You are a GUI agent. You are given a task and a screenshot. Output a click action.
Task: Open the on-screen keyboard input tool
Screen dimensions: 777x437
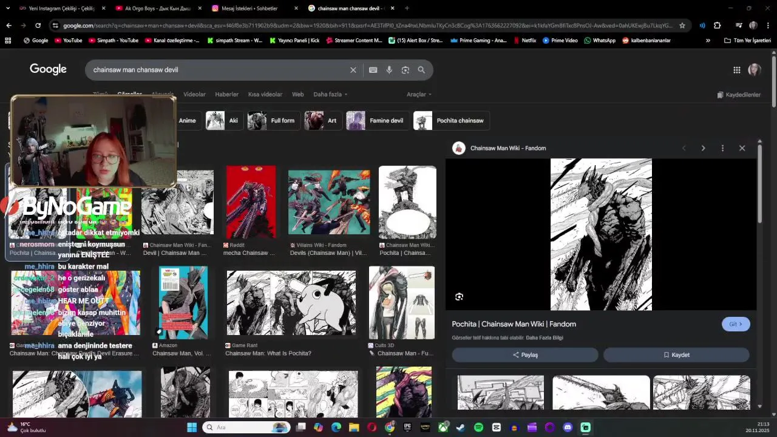tap(373, 70)
